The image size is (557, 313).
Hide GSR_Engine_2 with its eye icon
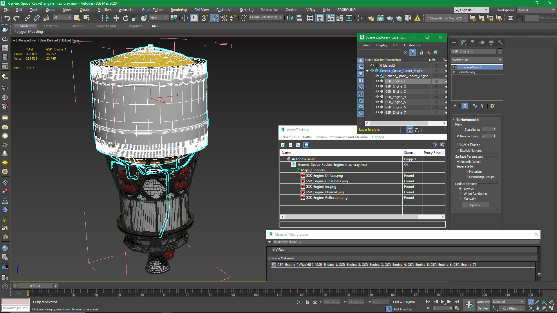377,86
